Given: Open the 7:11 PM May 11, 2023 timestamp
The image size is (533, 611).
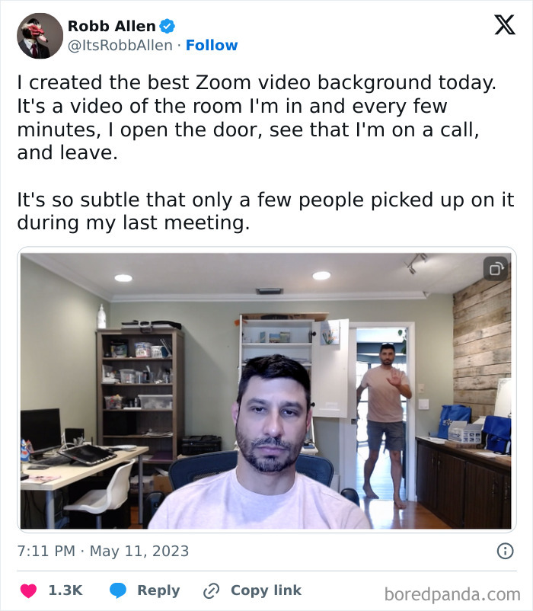Looking at the screenshot, I should (x=104, y=551).
